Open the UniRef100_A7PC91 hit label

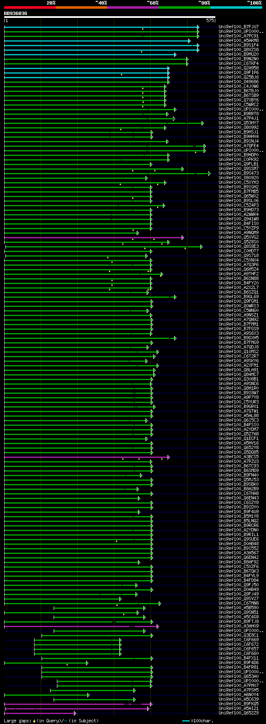pos(239,36)
